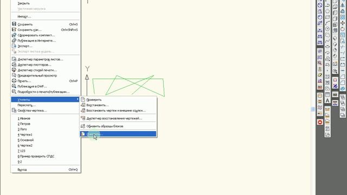Select the Multiline Text 'A' tool
347x195 pixels.
[327, 101]
